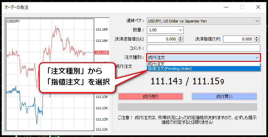The width and height of the screenshot is (268, 137).
Task: Click the コメント text field
Action: point(203,48)
